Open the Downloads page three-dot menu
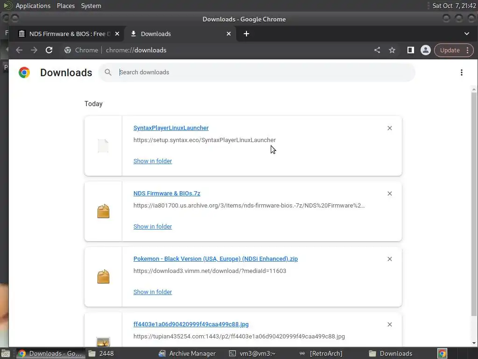The image size is (478, 359). [462, 72]
